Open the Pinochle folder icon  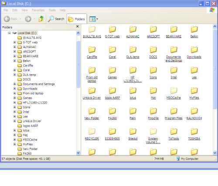(153, 111)
